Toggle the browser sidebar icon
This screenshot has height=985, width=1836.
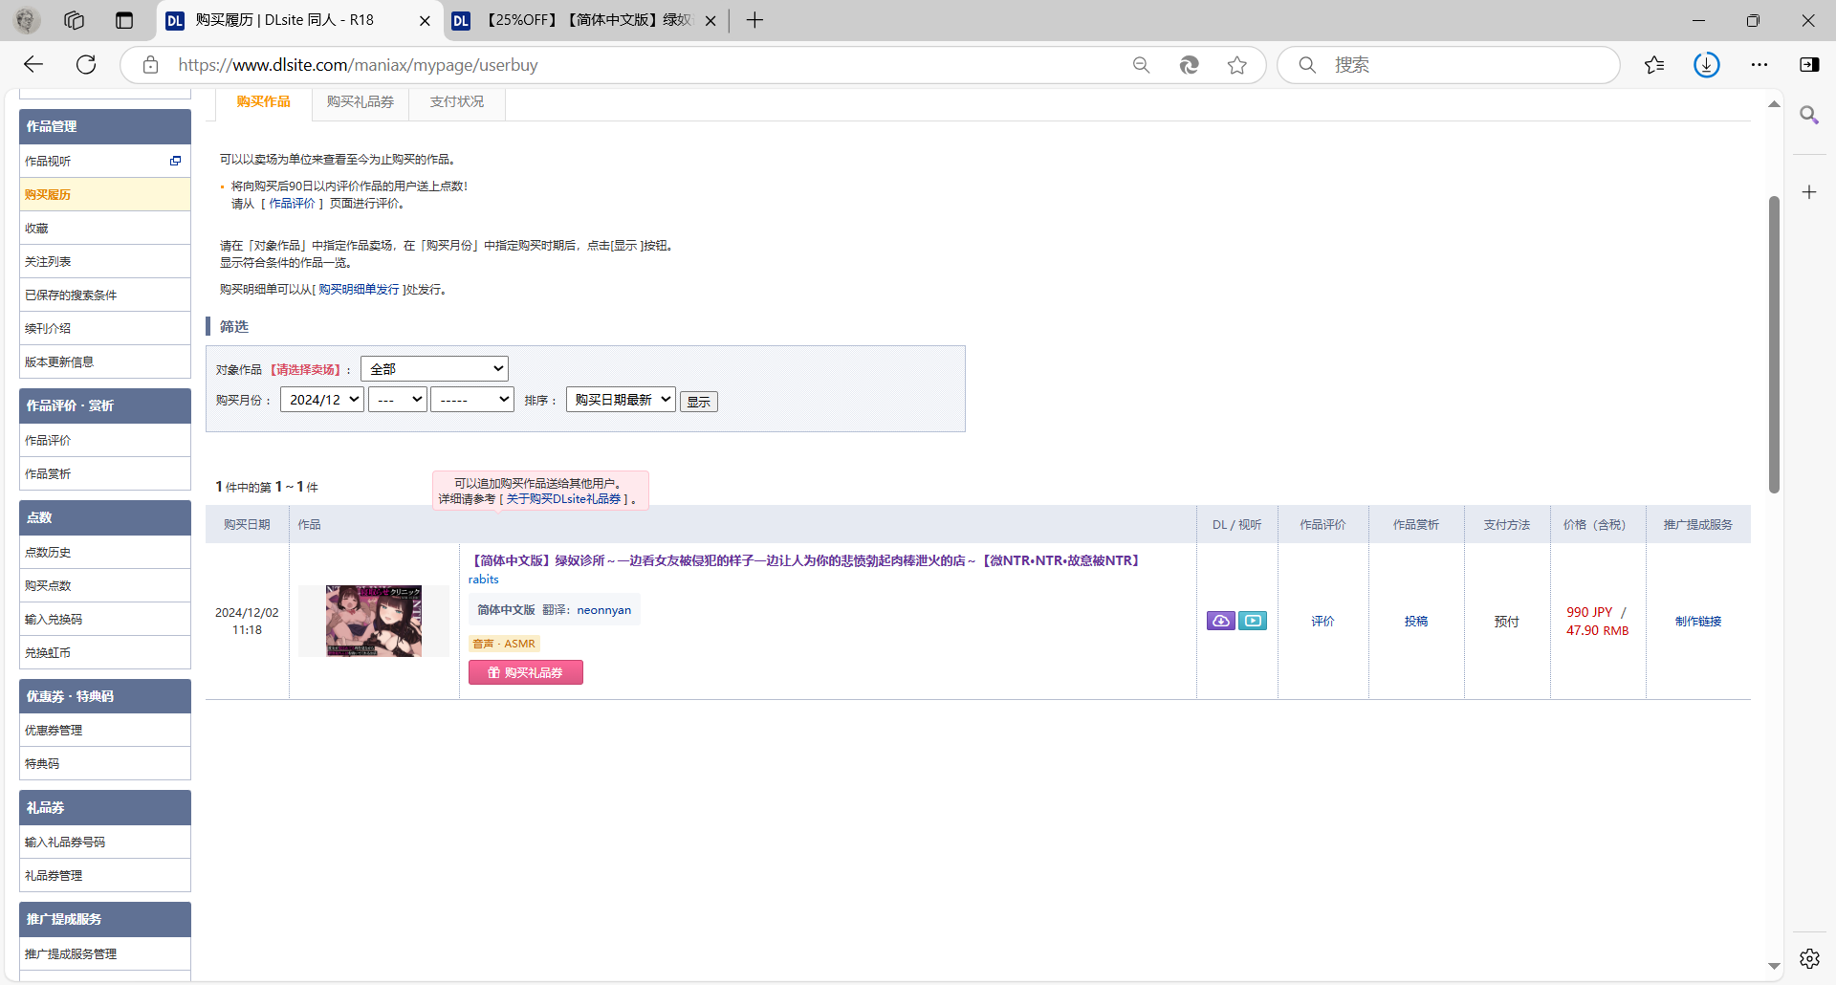(x=1809, y=65)
